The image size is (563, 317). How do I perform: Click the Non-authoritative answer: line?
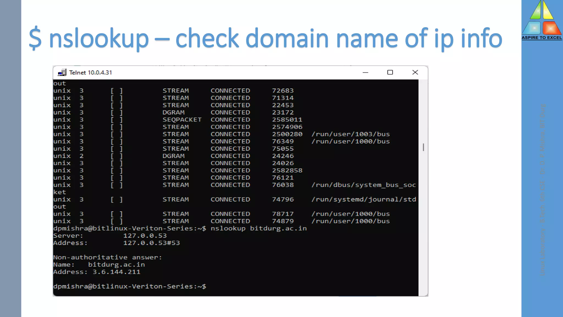pyautogui.click(x=107, y=258)
